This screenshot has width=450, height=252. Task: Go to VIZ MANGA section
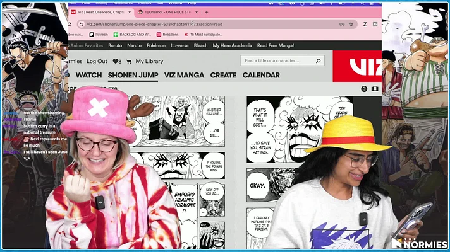pos(184,75)
